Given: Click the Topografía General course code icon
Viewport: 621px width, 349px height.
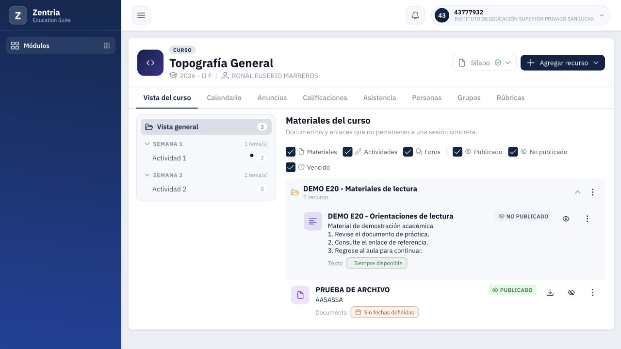Looking at the screenshot, I should click(x=150, y=63).
